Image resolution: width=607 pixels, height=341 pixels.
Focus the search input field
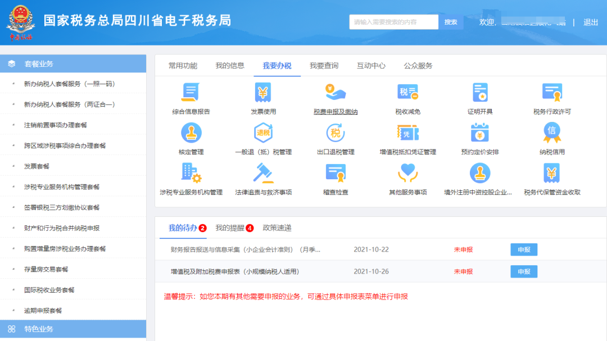tap(393, 22)
